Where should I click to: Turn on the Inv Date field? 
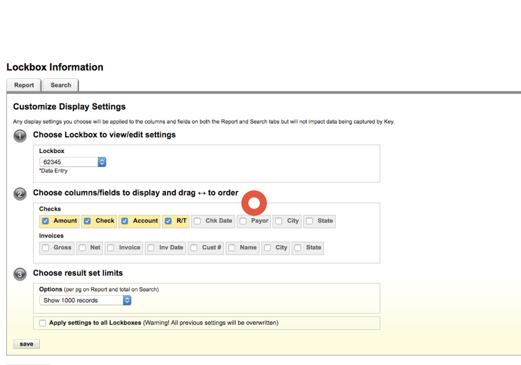point(151,248)
